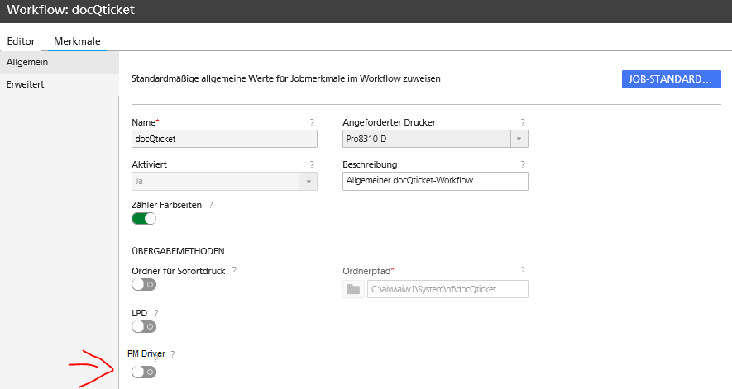This screenshot has height=389, width=732.
Task: Click the Name input field
Action: click(224, 139)
